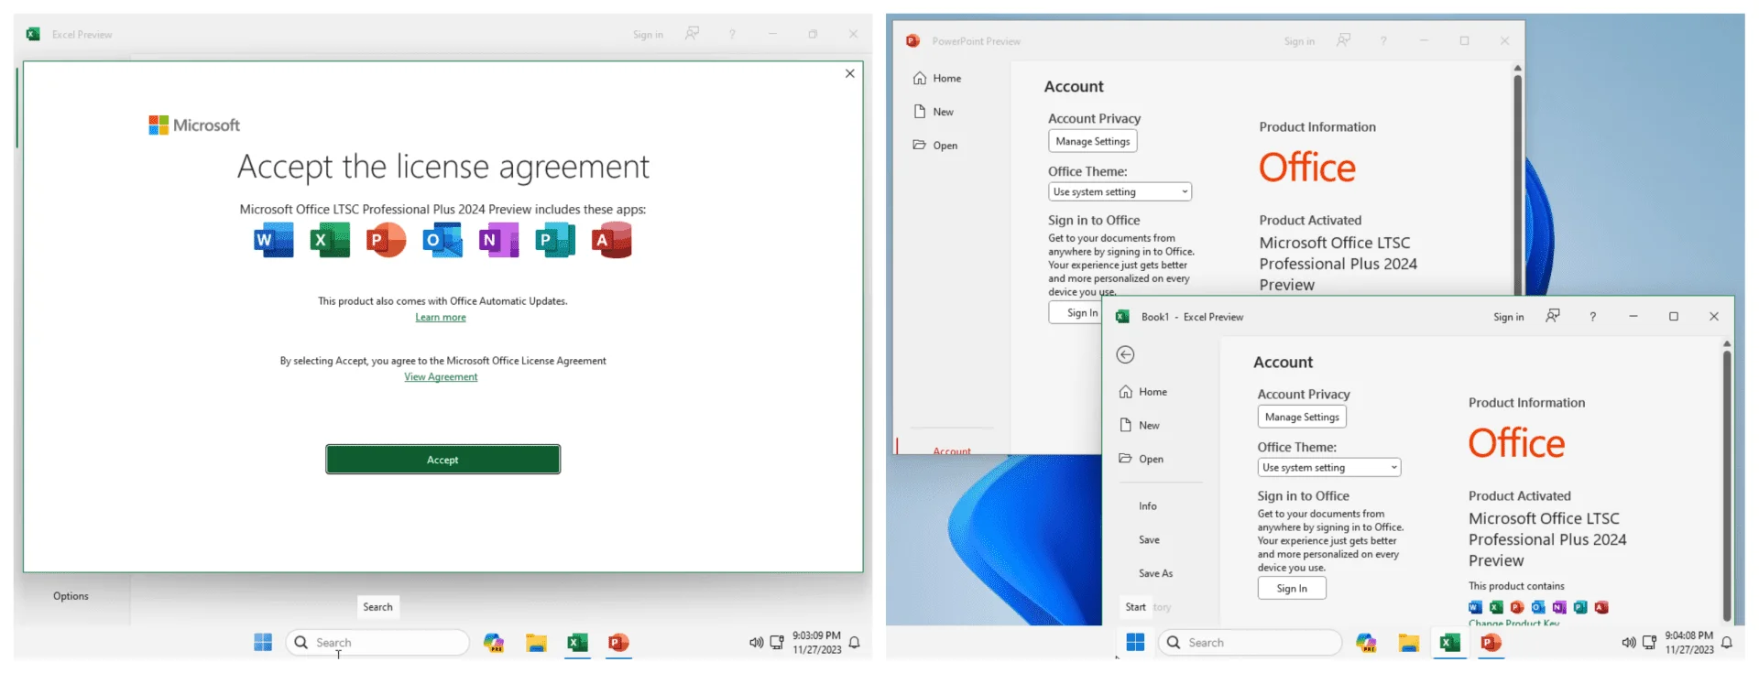Open the View Agreement link
1759x673 pixels.
(x=441, y=376)
